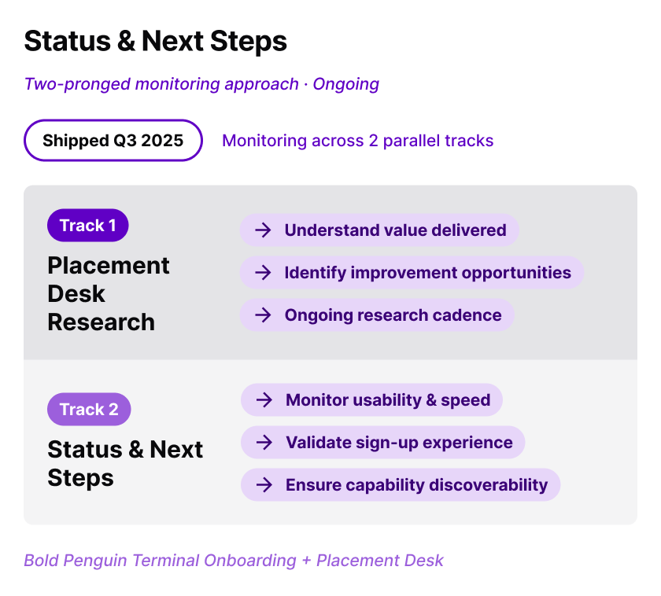This screenshot has width=661, height=596.
Task: Open Monitoring across 2 parallel tracks text
Action: coord(357,141)
